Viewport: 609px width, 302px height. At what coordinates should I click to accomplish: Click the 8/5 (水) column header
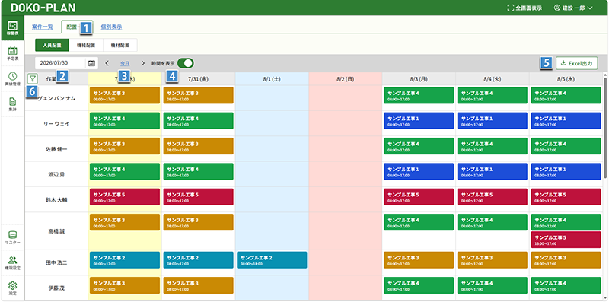pos(566,79)
